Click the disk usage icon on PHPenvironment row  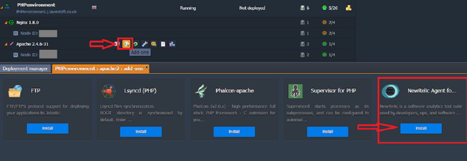tap(302, 8)
